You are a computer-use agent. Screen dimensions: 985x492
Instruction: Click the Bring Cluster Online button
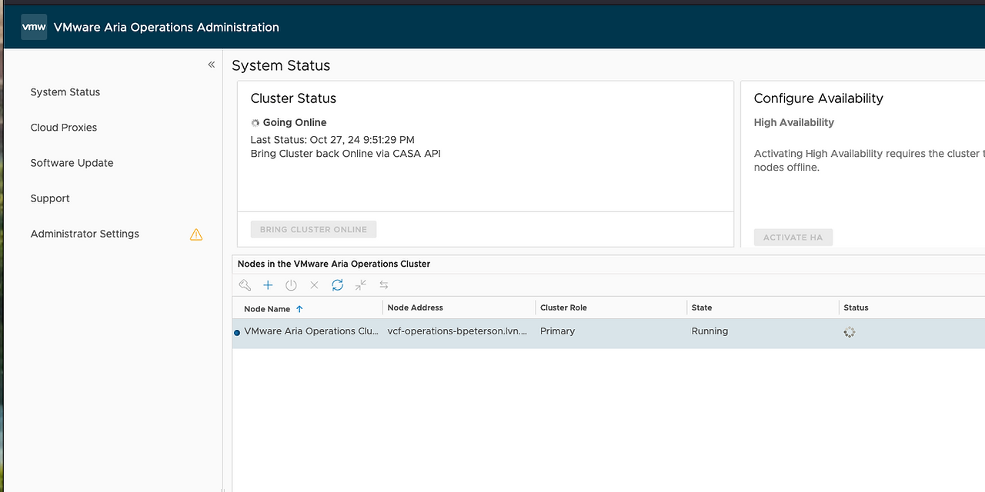point(313,229)
